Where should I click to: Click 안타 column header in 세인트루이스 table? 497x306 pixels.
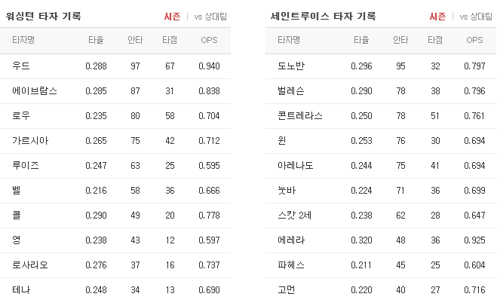pos(400,40)
